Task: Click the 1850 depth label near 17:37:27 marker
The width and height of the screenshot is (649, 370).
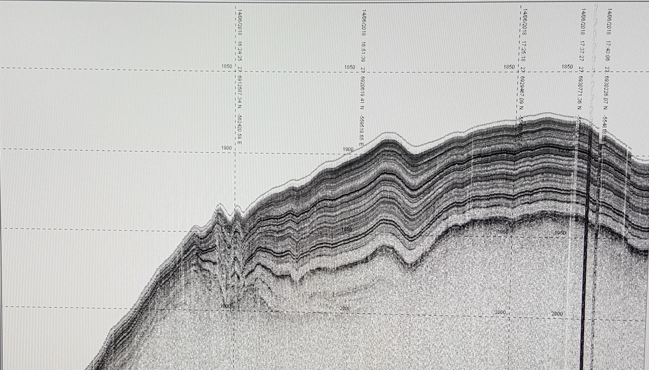Action: [x=567, y=67]
